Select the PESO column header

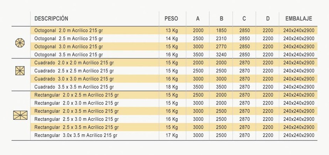[171, 18]
